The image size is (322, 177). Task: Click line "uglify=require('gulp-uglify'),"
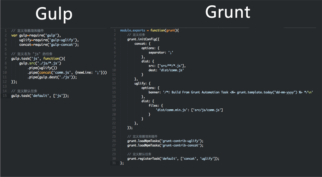pyautogui.click(x=49, y=40)
